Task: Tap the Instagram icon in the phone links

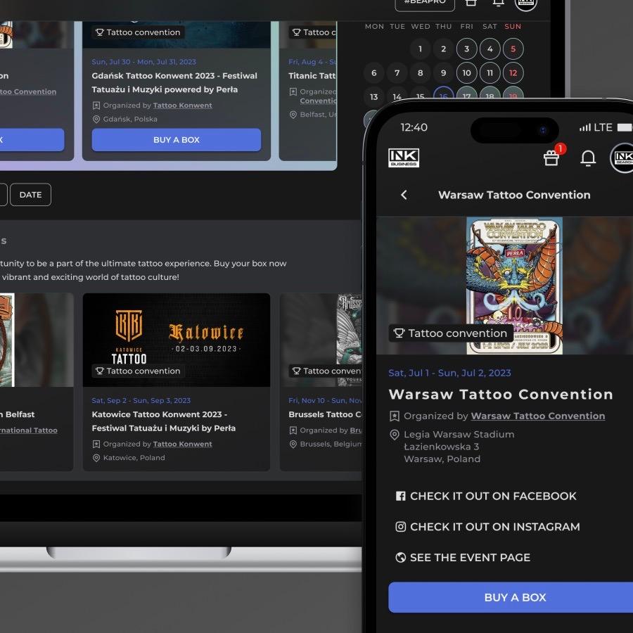Action: [x=400, y=527]
